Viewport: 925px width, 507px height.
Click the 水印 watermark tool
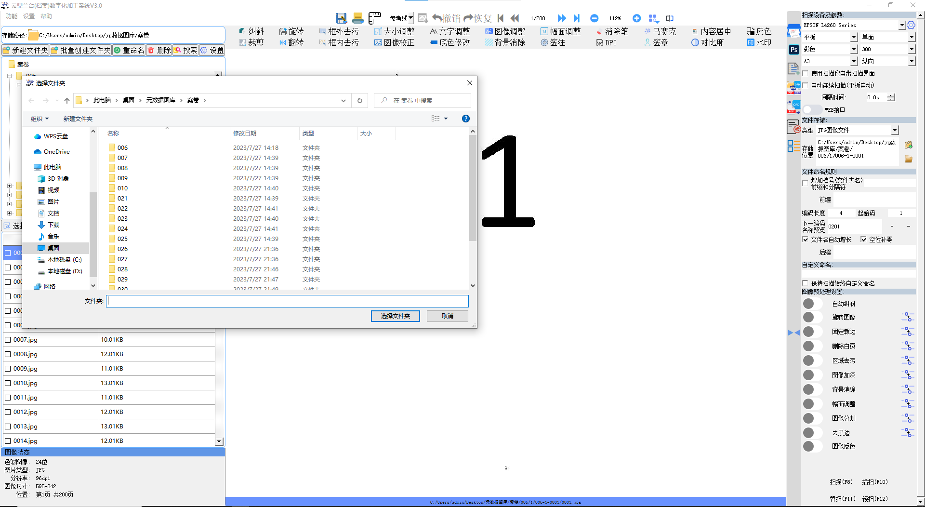[759, 42]
